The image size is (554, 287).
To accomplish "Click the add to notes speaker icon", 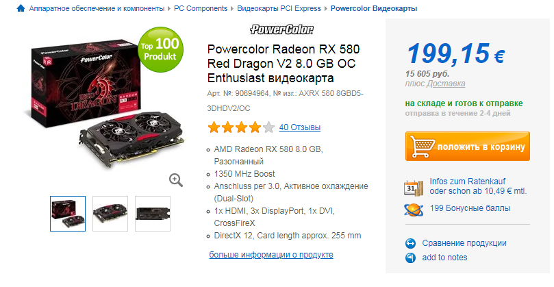I will pyautogui.click(x=410, y=258).
